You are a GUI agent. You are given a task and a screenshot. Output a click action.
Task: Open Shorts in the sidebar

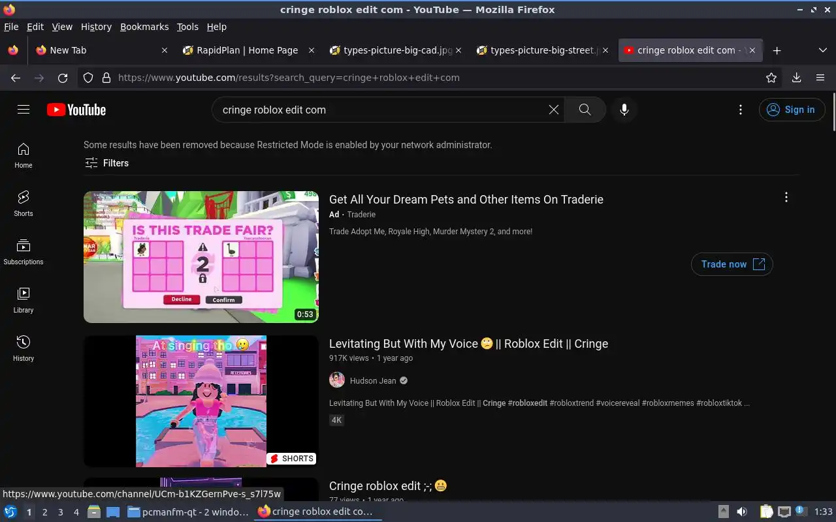(24, 204)
